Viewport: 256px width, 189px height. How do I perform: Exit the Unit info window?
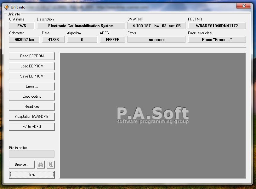click(32, 175)
